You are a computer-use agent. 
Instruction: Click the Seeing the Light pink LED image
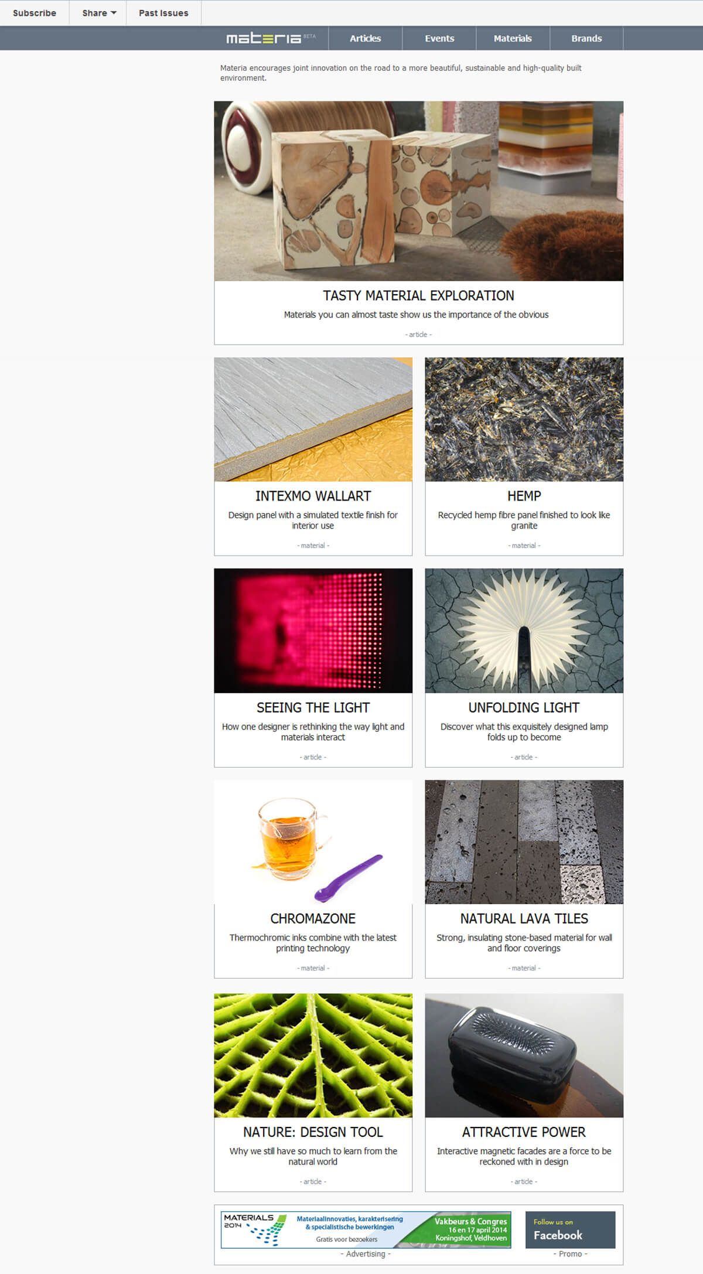point(313,631)
